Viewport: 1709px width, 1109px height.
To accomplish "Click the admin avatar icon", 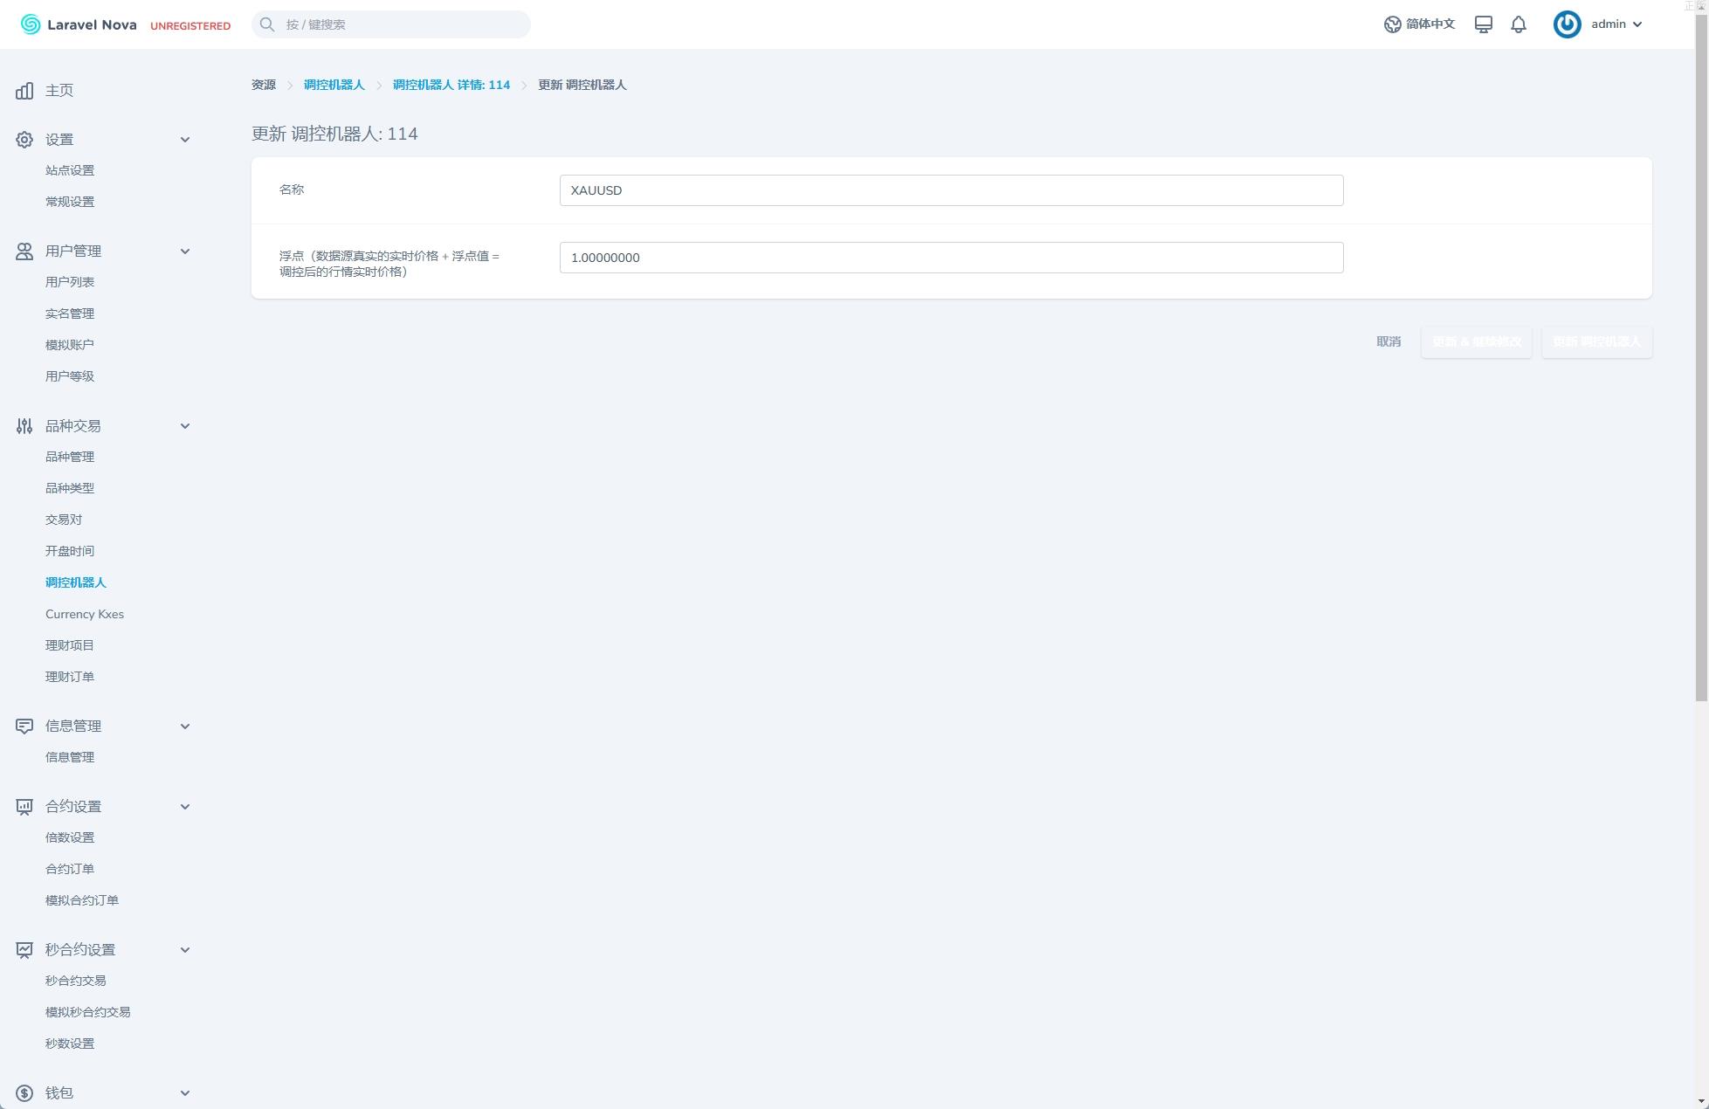I will click(1567, 24).
